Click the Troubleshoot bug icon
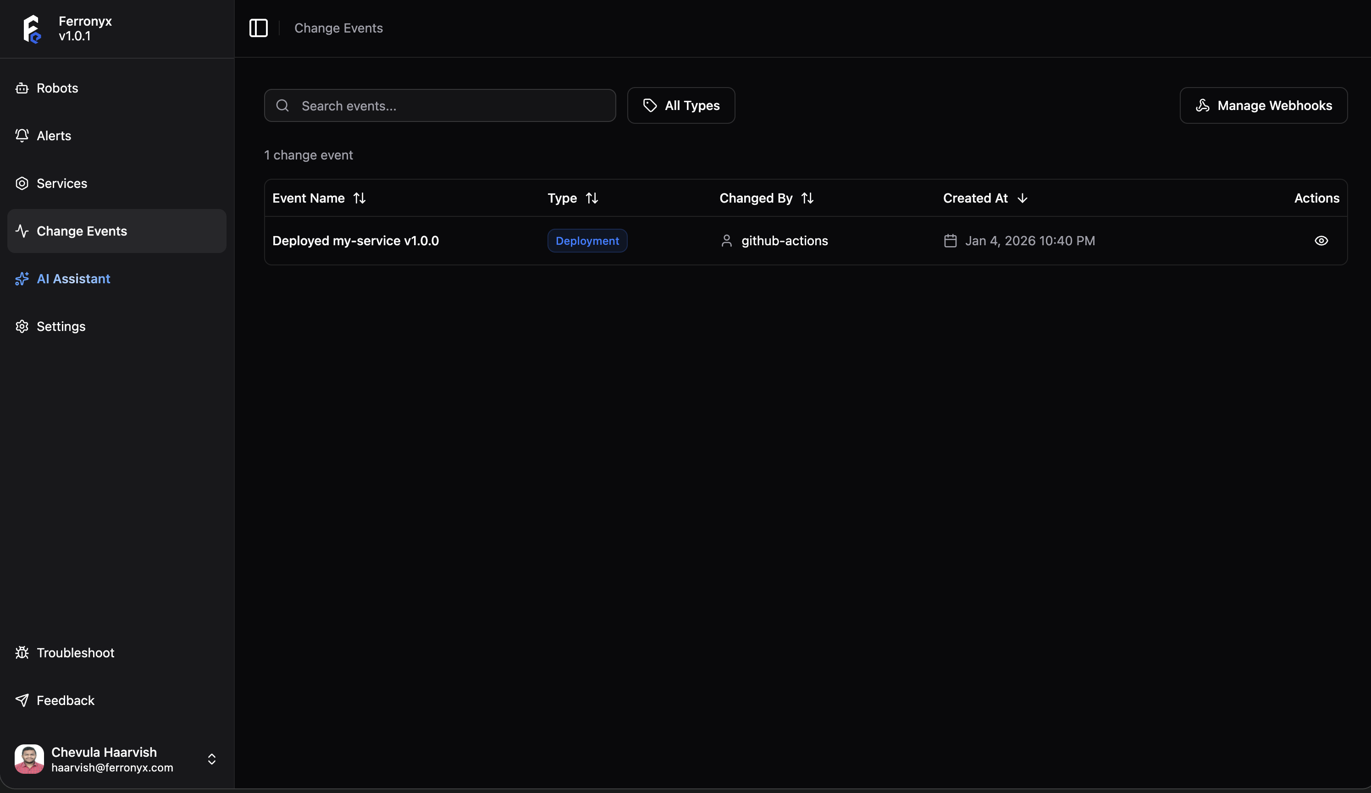 click(x=22, y=653)
